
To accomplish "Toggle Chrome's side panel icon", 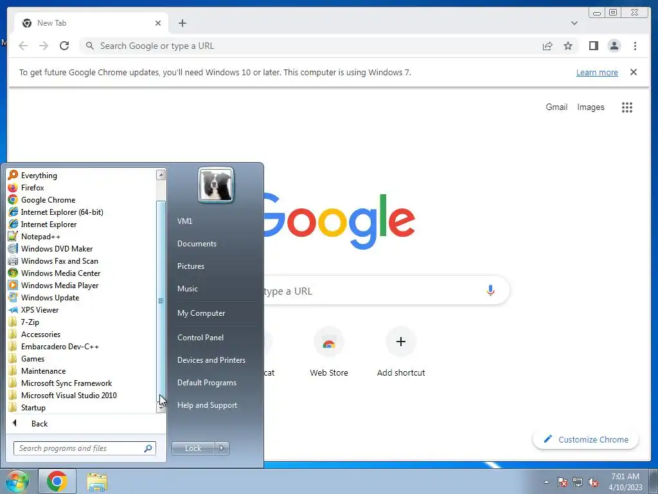I will 593,46.
